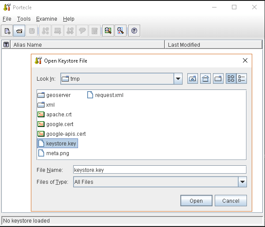Click the Examine CRL magnifier icon
The width and height of the screenshot is (265, 227).
pos(120,31)
